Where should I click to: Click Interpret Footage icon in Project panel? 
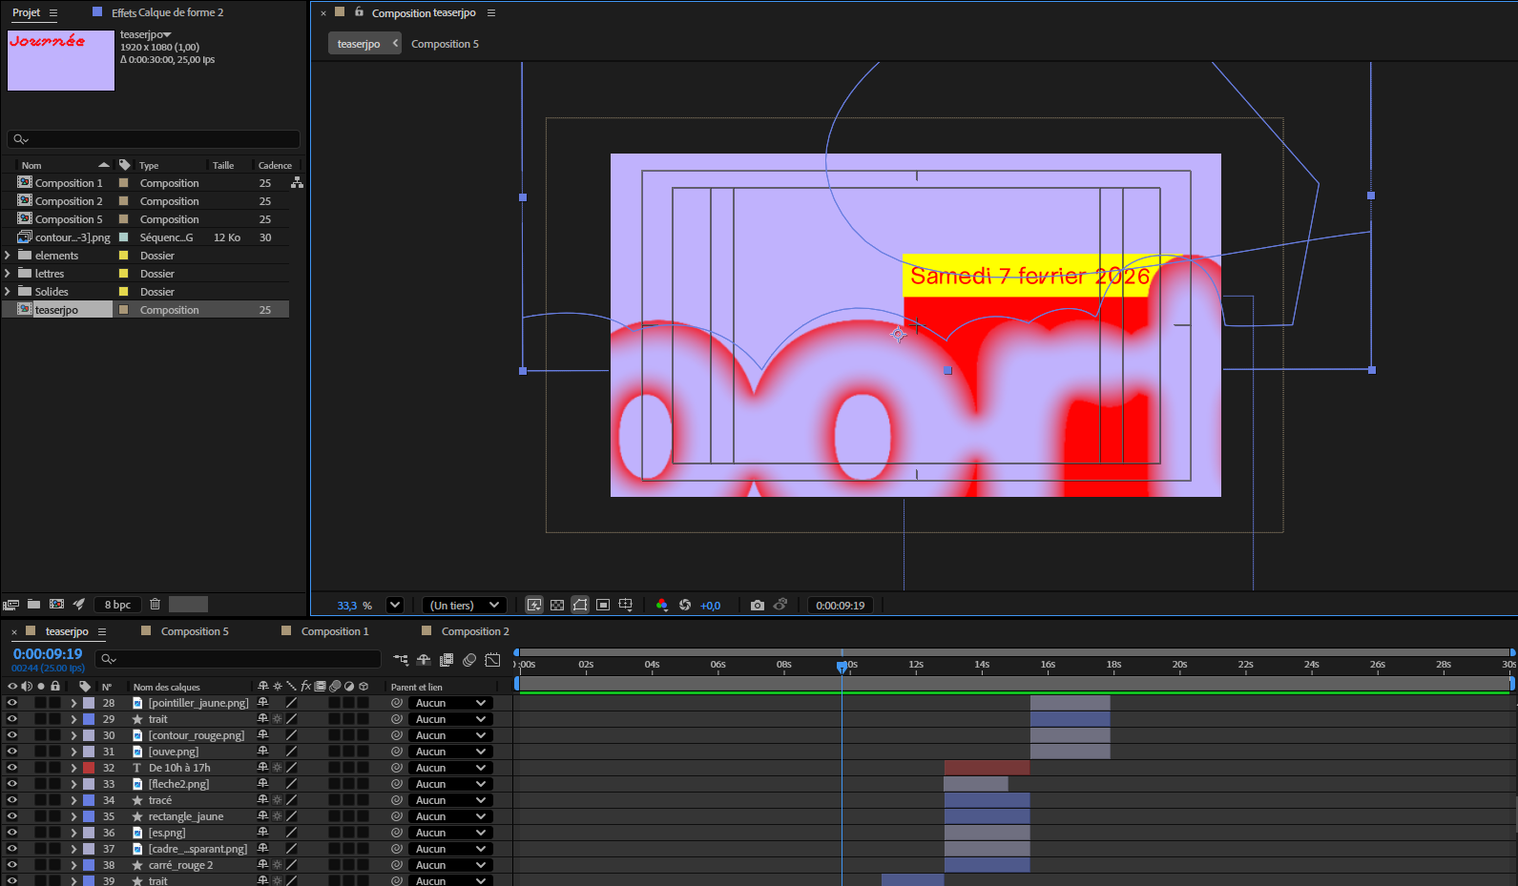[x=11, y=604]
